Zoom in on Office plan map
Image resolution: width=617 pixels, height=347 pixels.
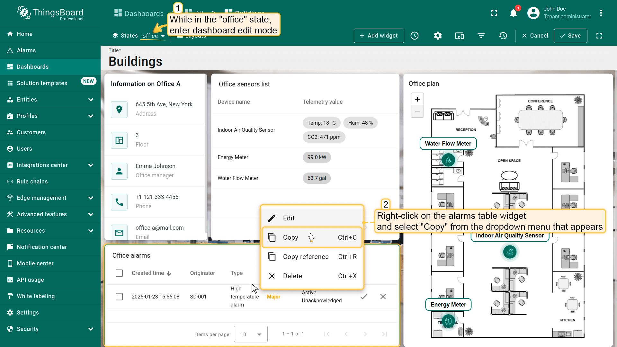(x=417, y=99)
